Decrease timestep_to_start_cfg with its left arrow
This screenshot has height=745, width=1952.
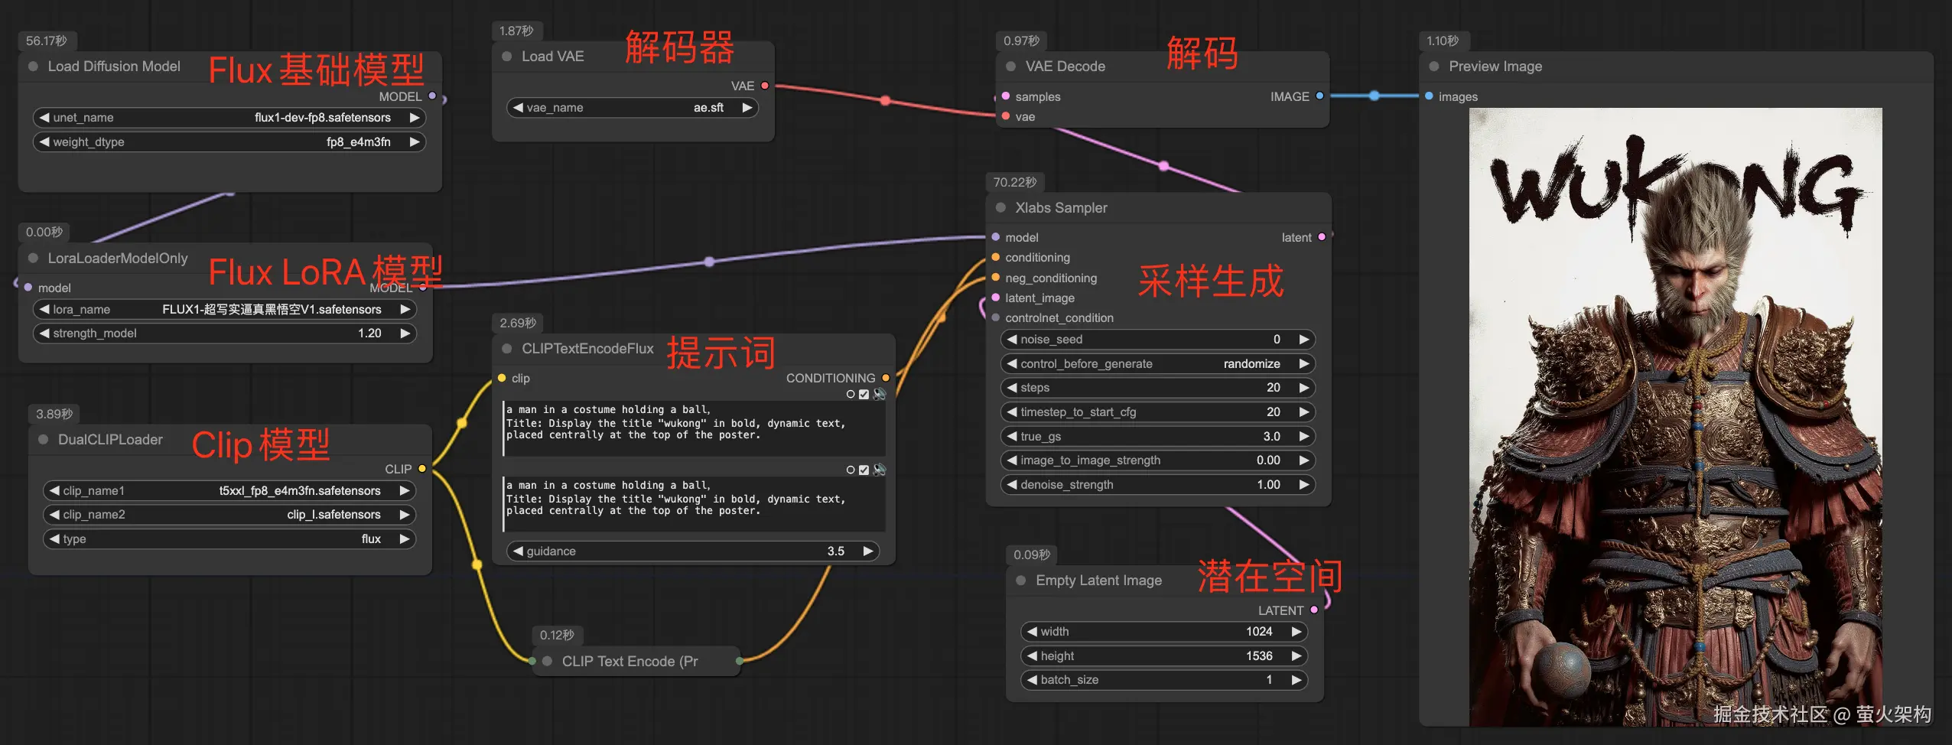pyautogui.click(x=1012, y=412)
